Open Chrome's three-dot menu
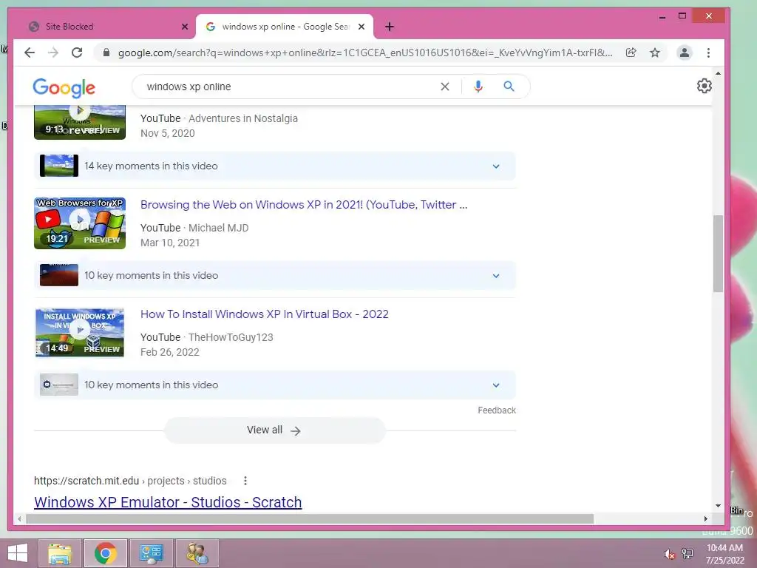 708,53
